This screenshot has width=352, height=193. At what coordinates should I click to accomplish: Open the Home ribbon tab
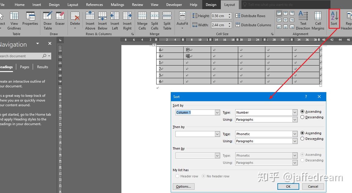pos(19,4)
